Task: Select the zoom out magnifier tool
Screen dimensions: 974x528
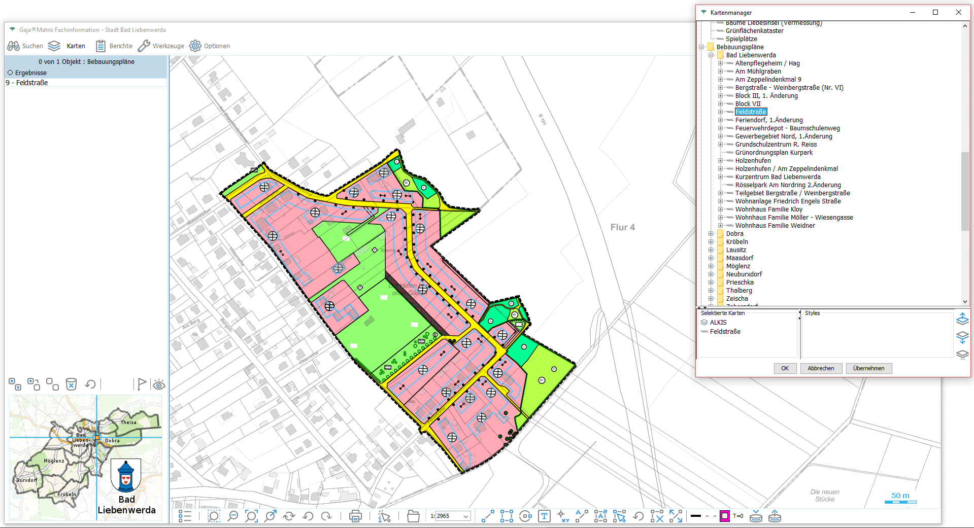Action: [x=232, y=516]
